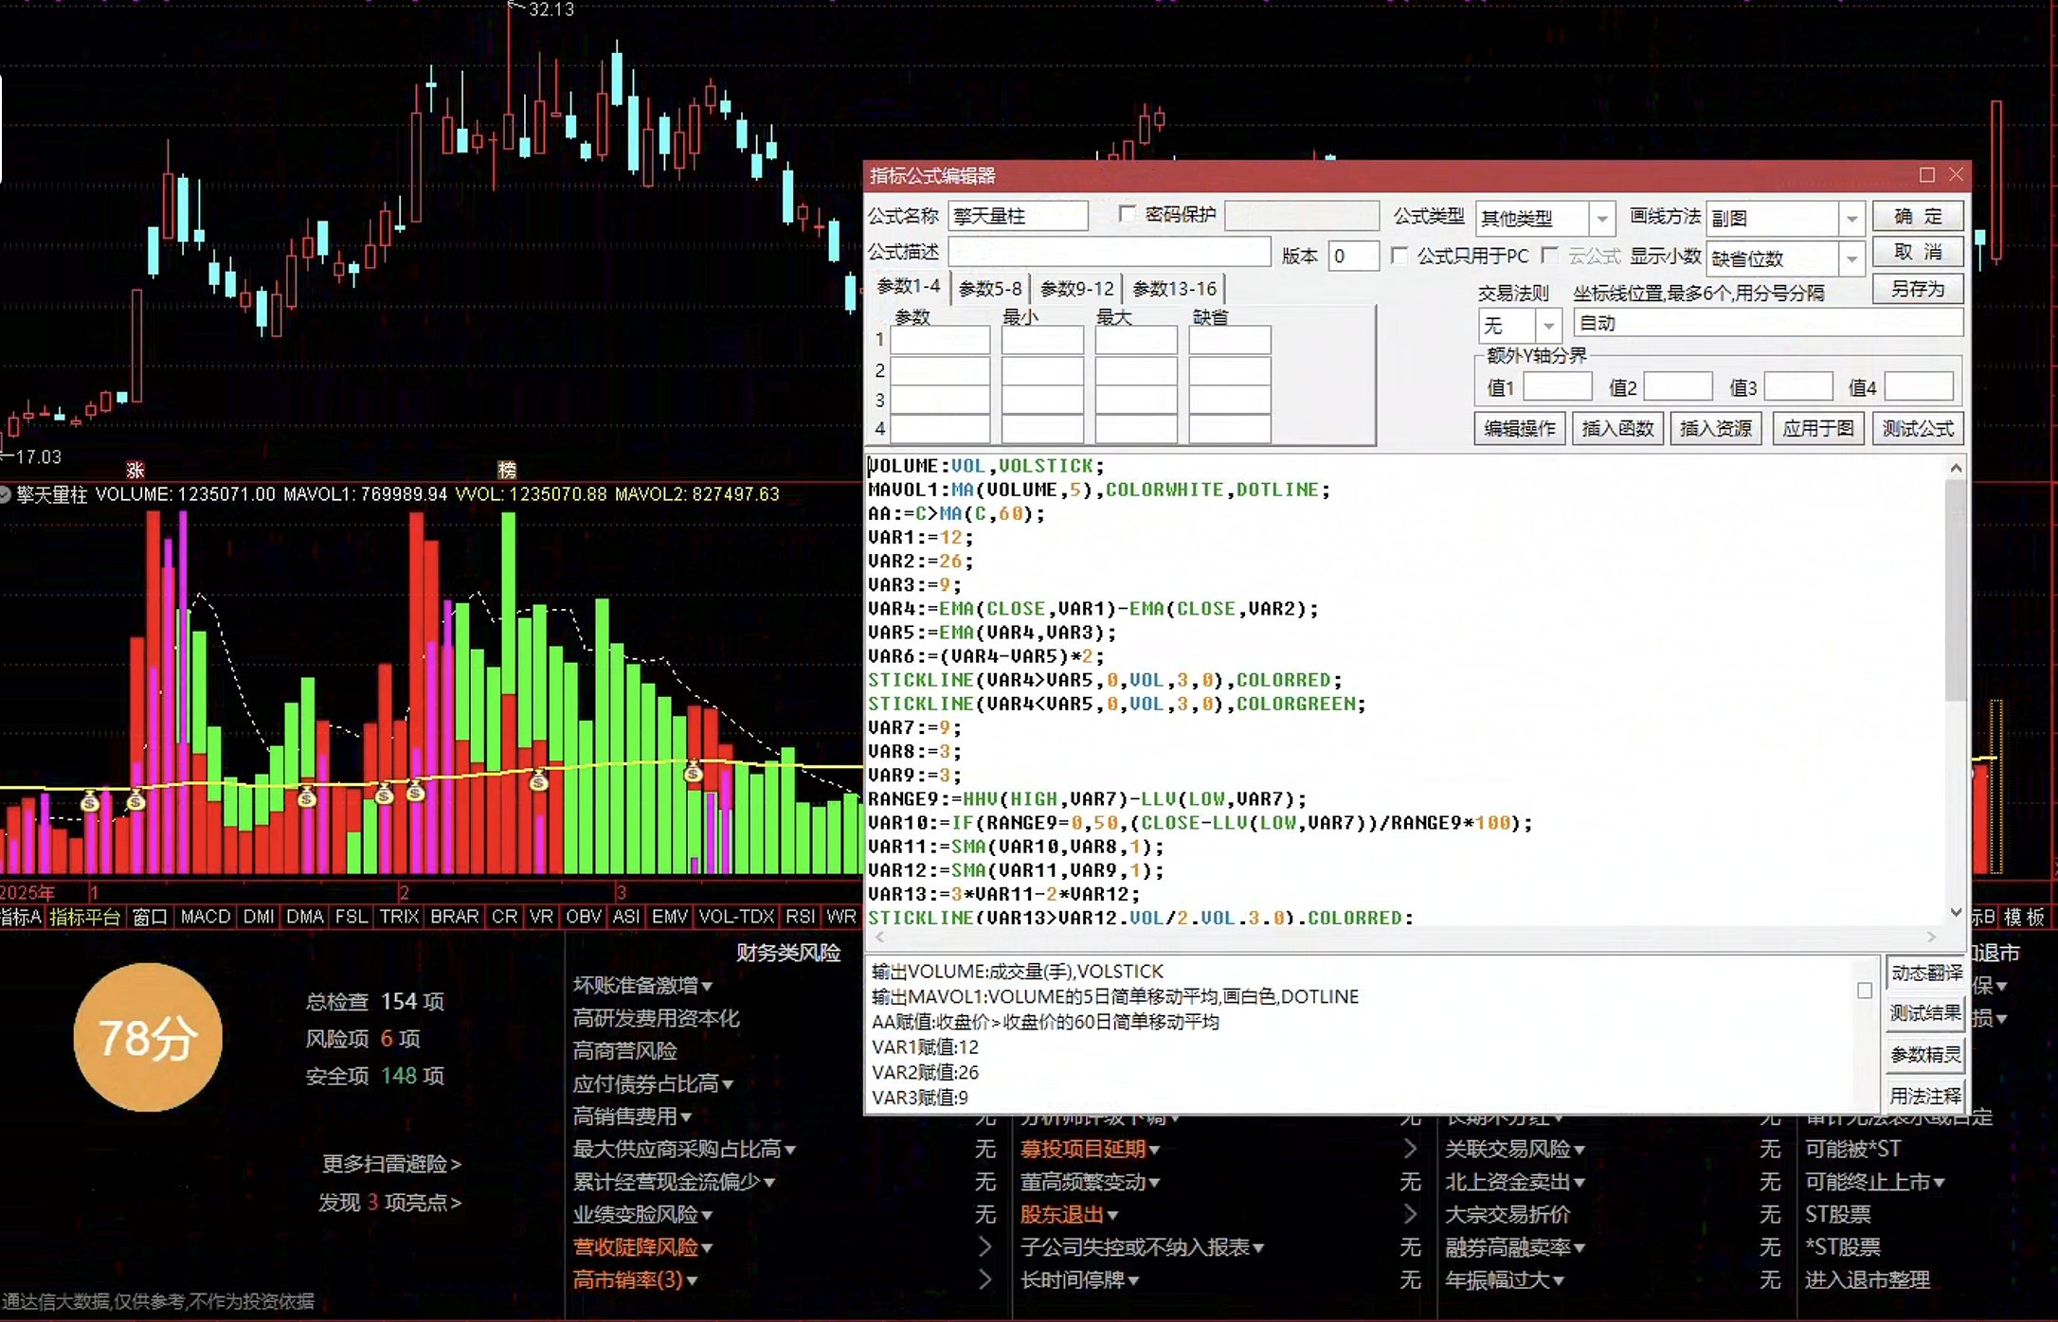The height and width of the screenshot is (1322, 2058).
Task: Switch to the 参数13-16 tab
Action: (x=1174, y=289)
